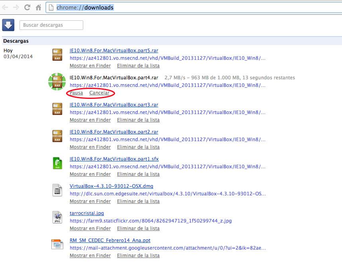Click the green SFX icon for part1.sfx
The image size is (342, 264).
(x=57, y=163)
